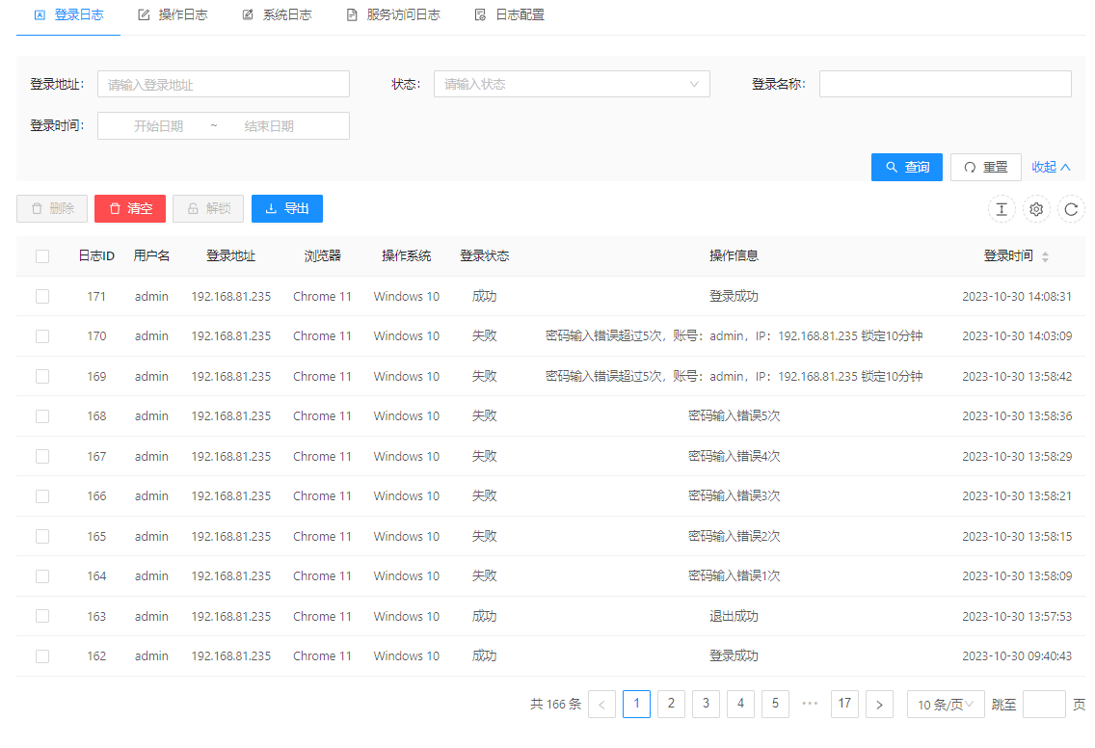The width and height of the screenshot is (1095, 748).
Task: Click the 导出 export button
Action: (286, 209)
